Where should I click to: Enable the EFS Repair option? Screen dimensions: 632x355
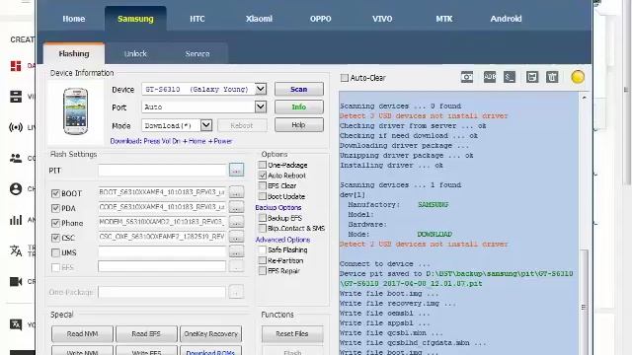(x=263, y=271)
